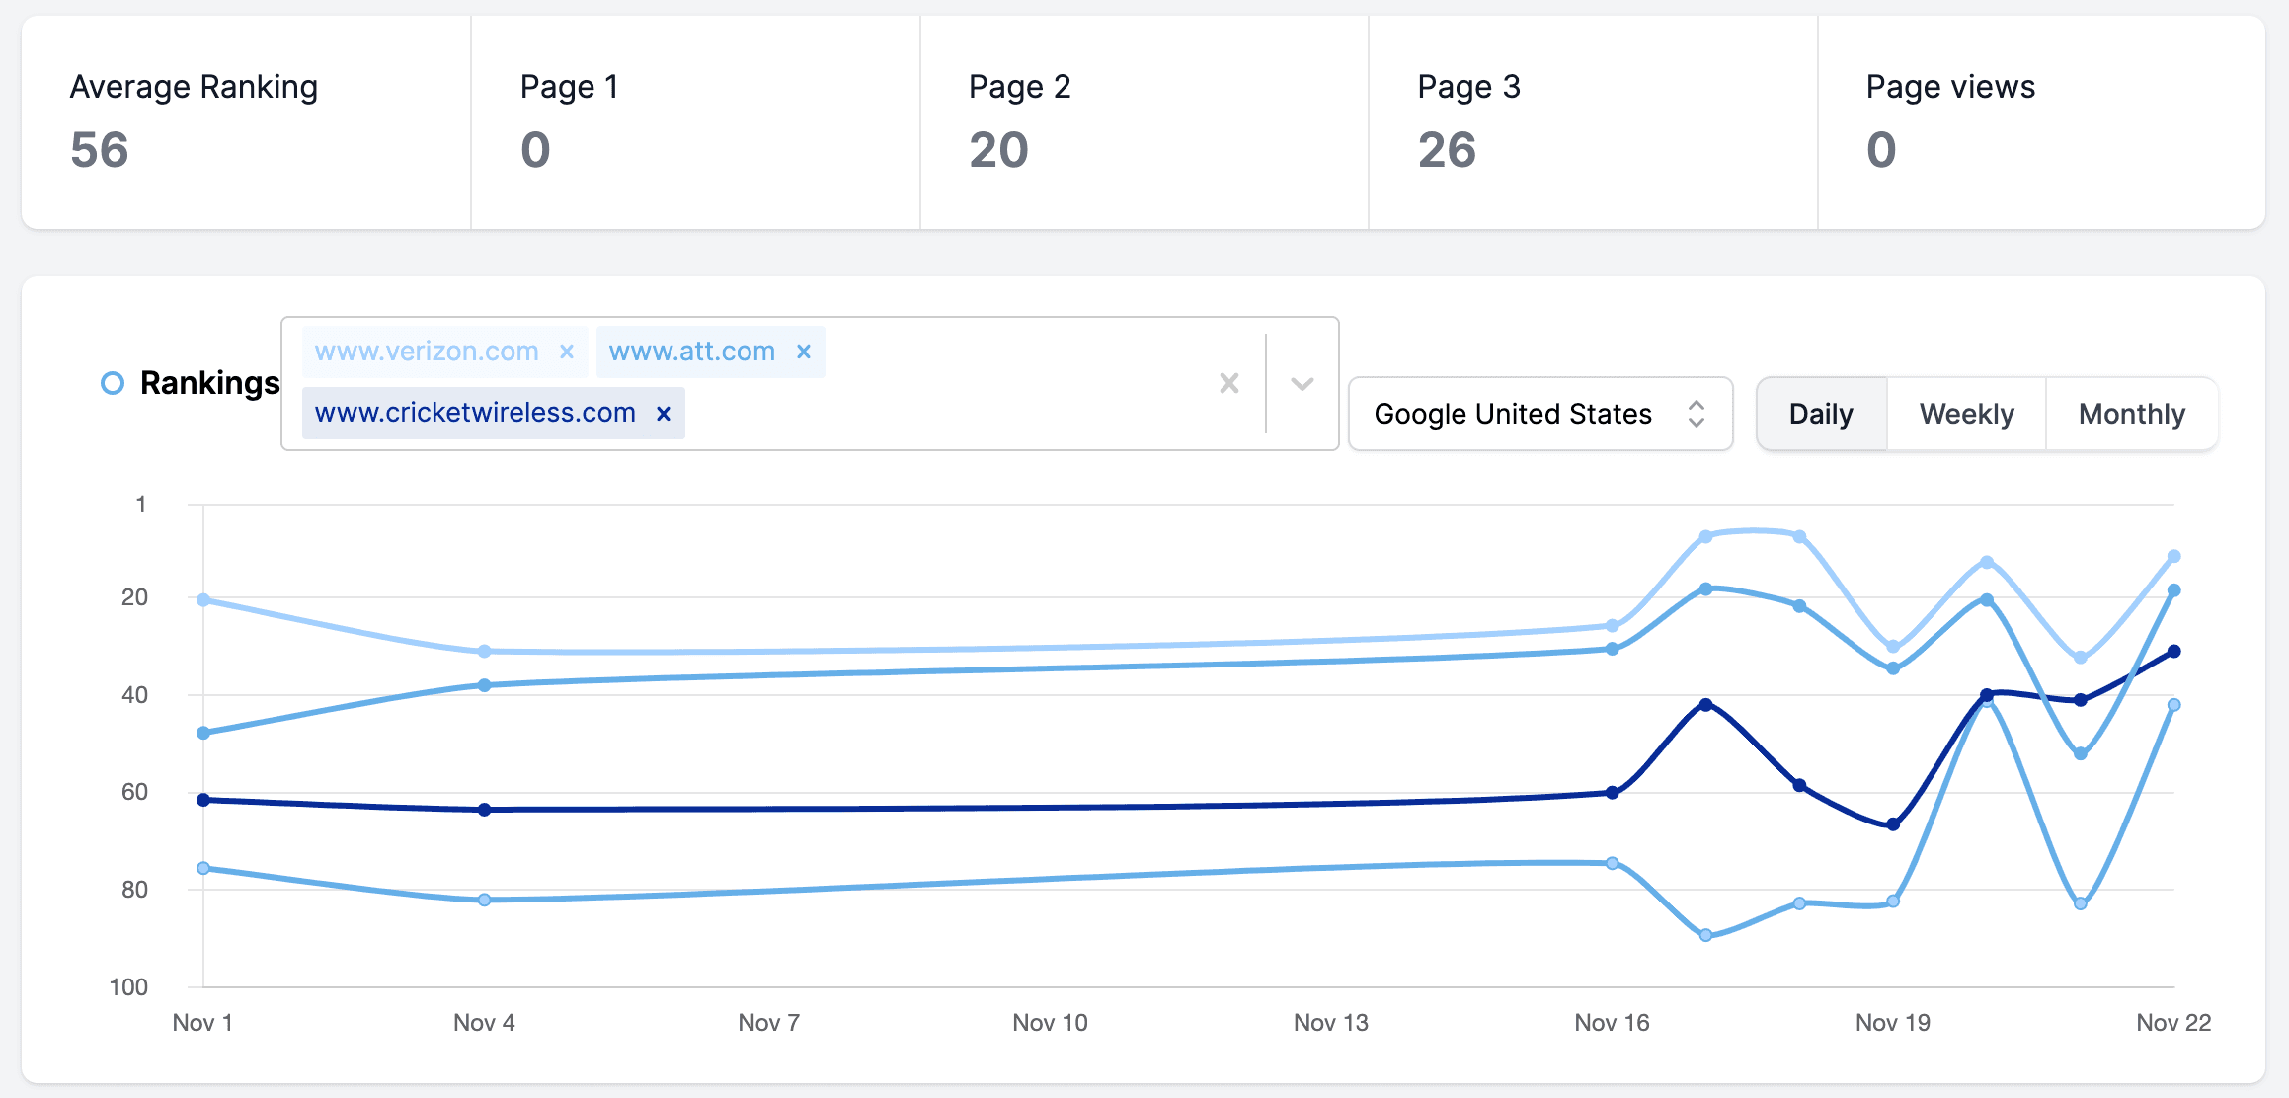Click the dark blue Nov 4 data point

[x=484, y=810]
